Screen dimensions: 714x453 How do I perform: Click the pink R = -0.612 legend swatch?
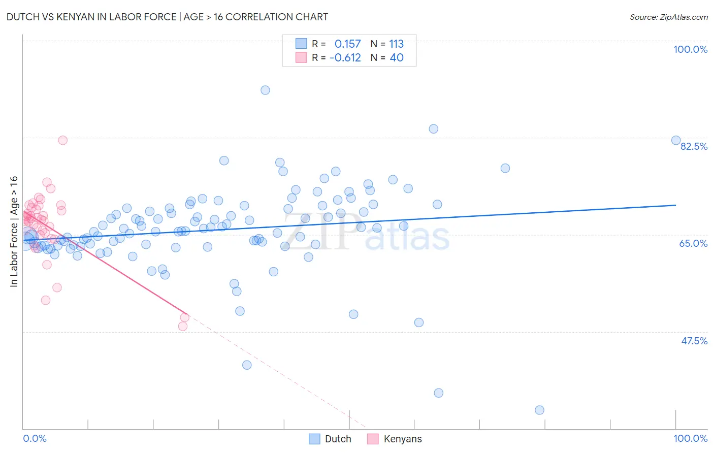tap(301, 57)
